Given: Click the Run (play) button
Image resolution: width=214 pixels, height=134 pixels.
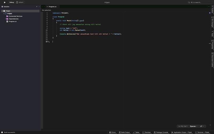Looking at the screenshot, I should click(5, 2).
